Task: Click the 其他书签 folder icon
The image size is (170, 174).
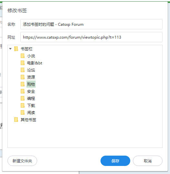Action: coord(16,120)
